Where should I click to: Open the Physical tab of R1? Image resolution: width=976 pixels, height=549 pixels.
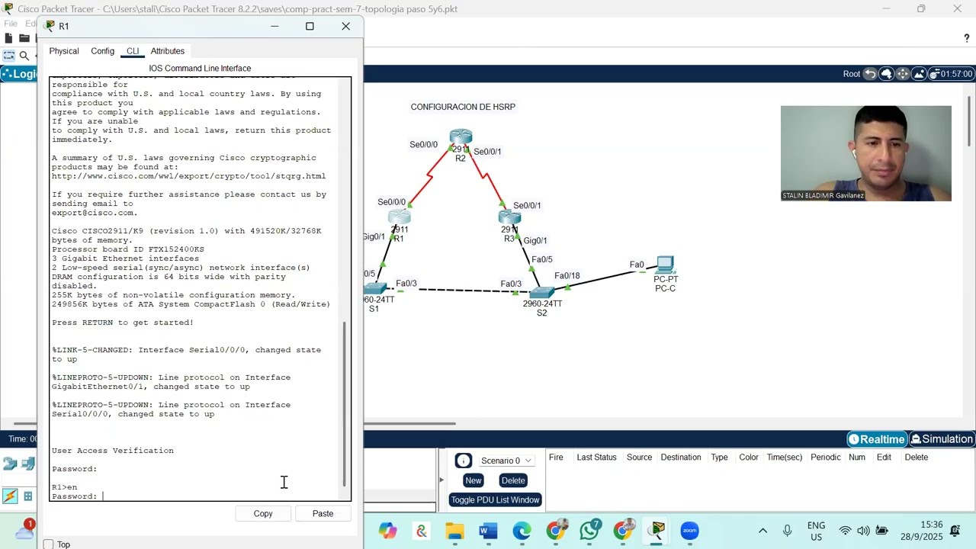click(64, 51)
